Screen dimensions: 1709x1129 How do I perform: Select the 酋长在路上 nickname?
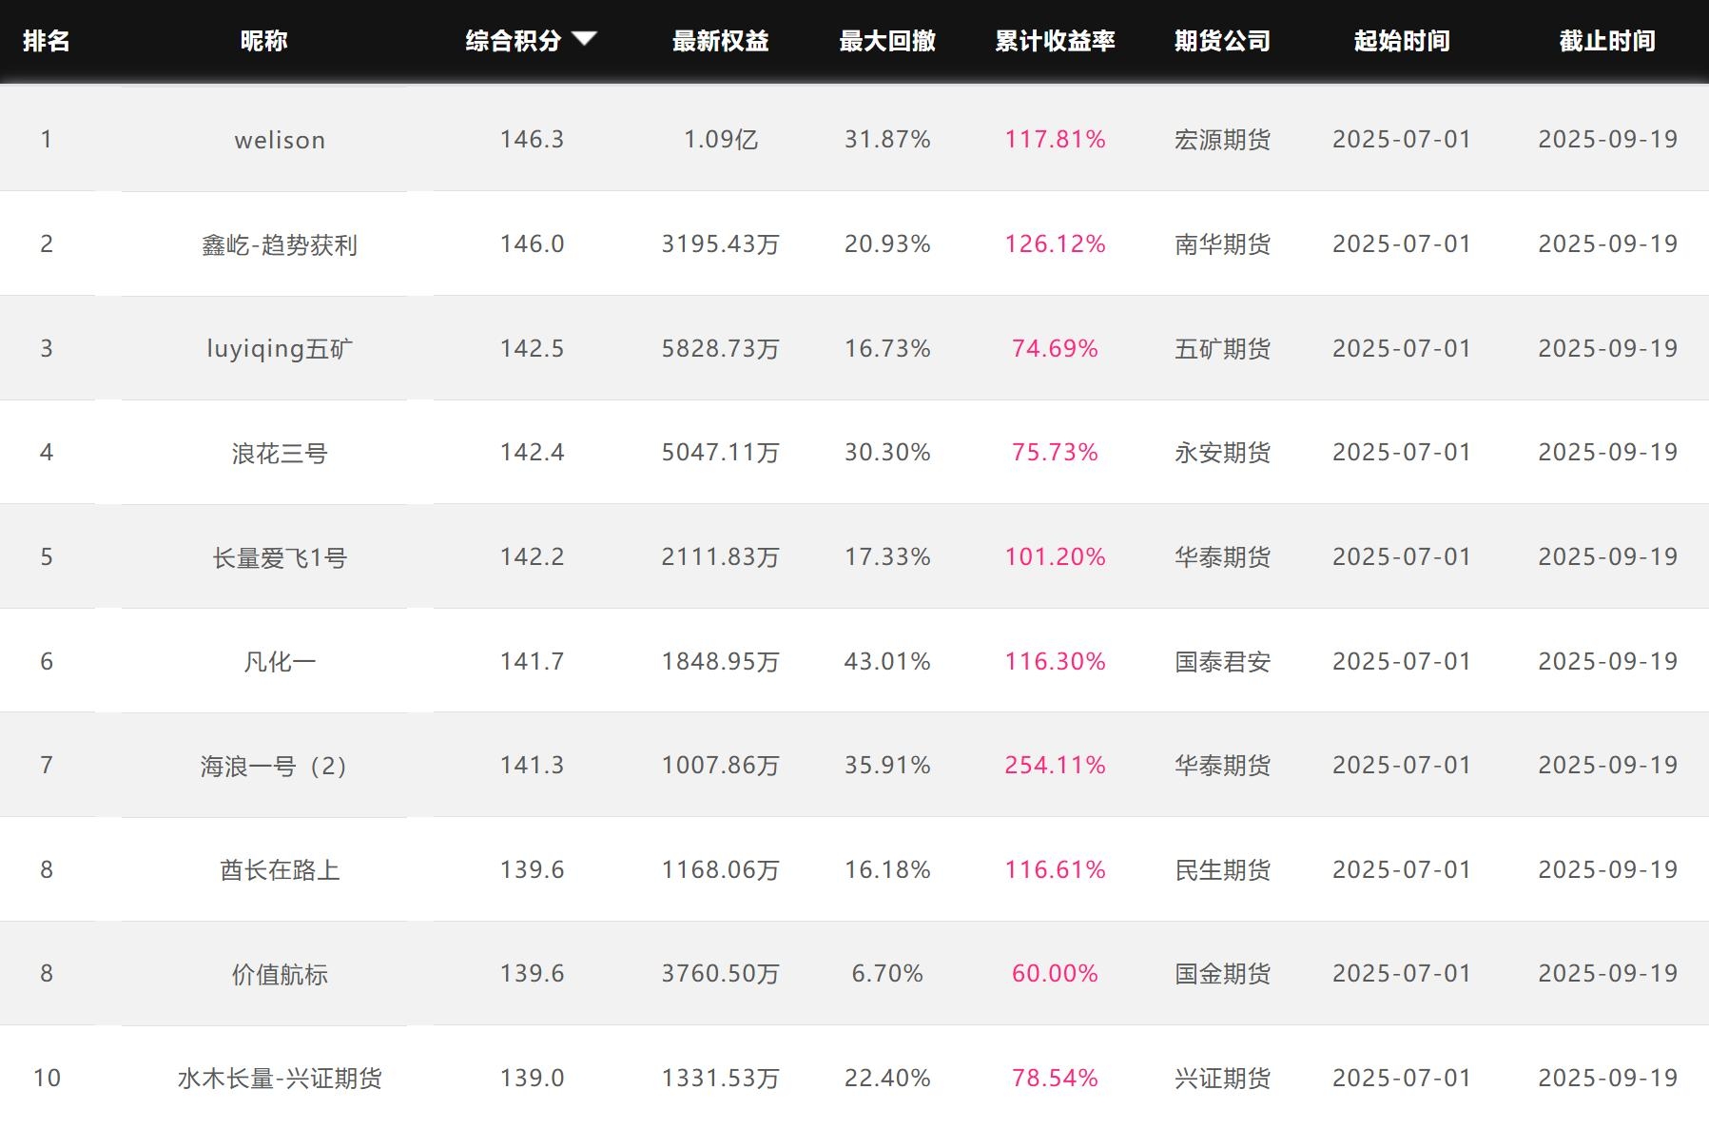click(x=280, y=870)
